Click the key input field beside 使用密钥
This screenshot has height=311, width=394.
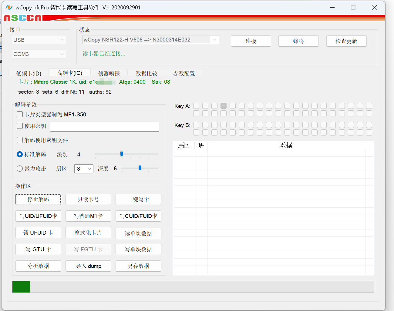104,126
